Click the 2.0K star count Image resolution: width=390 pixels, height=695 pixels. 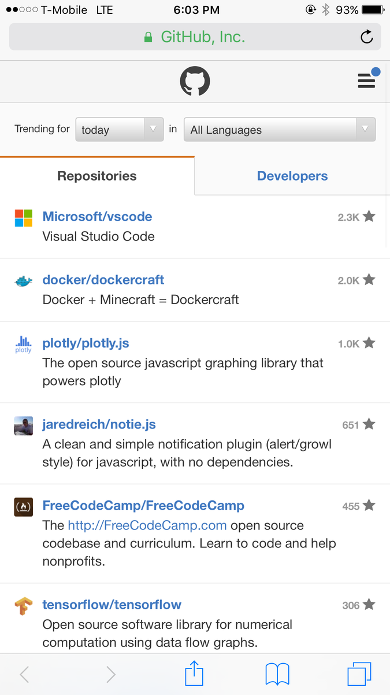click(348, 280)
